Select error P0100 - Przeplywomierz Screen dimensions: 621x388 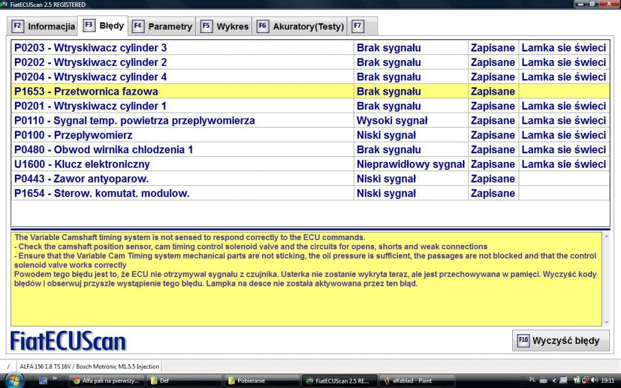(310, 135)
